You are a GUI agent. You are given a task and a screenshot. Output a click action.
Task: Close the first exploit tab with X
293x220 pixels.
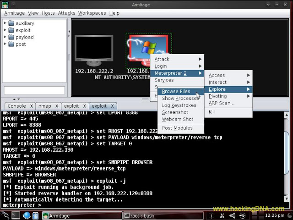(84, 106)
